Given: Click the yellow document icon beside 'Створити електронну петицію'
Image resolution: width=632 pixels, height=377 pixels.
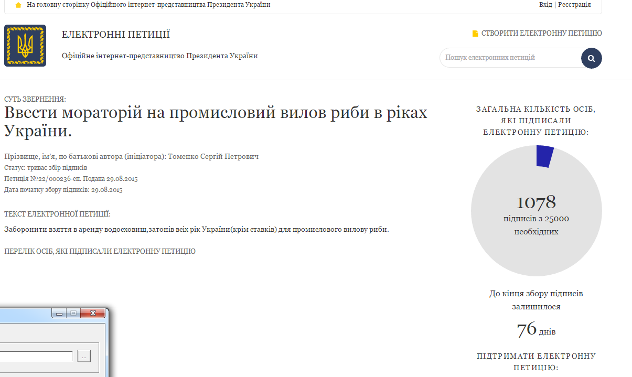Looking at the screenshot, I should [x=475, y=34].
